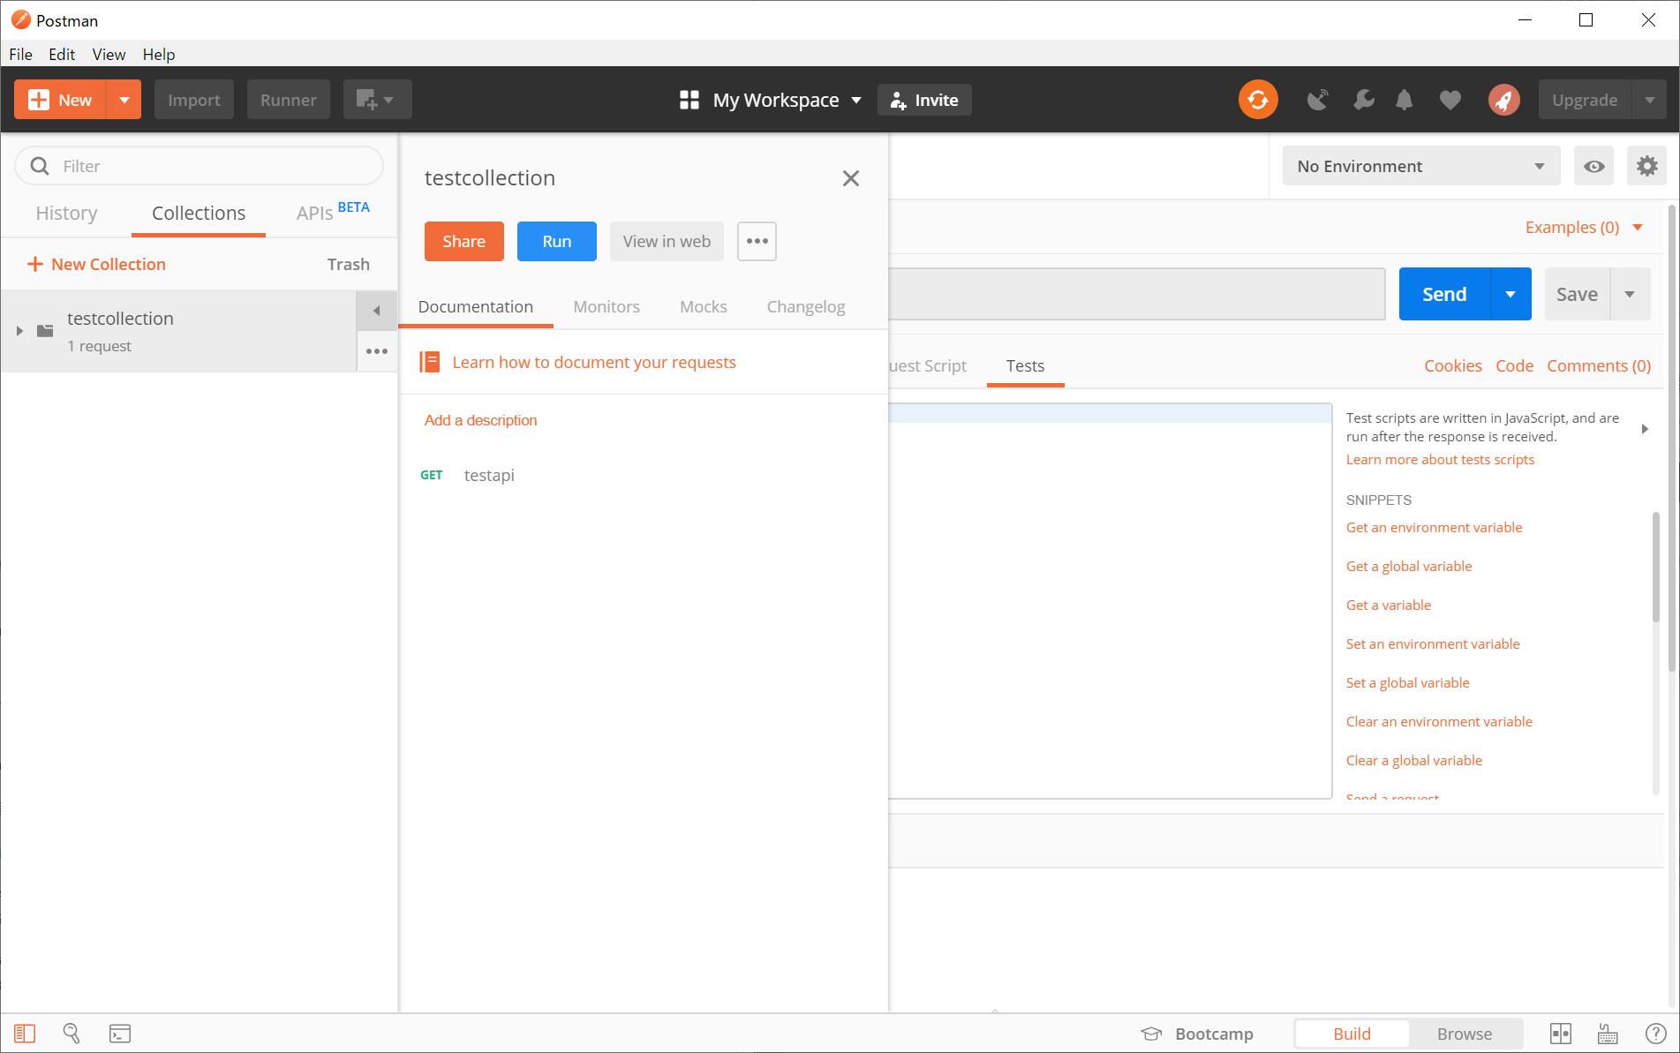Open keyboard shortcuts icon
This screenshot has height=1053, width=1680.
(1608, 1034)
